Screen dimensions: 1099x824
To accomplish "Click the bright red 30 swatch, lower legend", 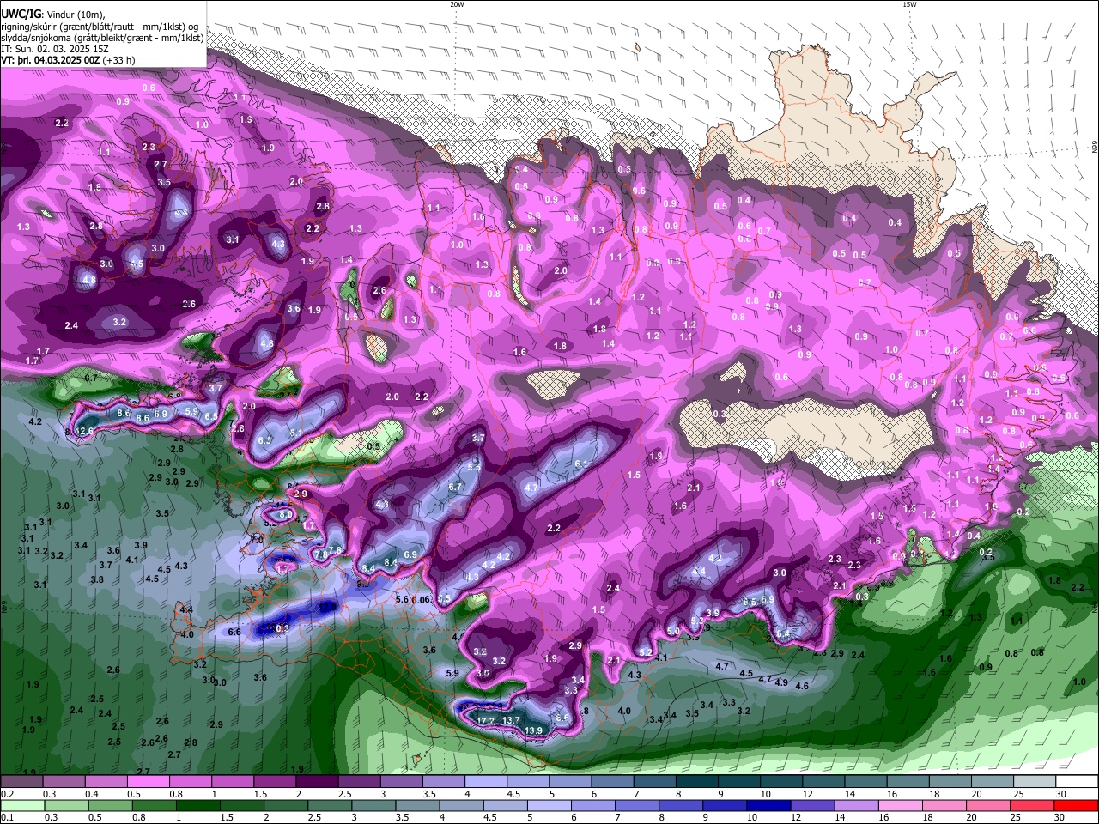I will [x=1076, y=805].
